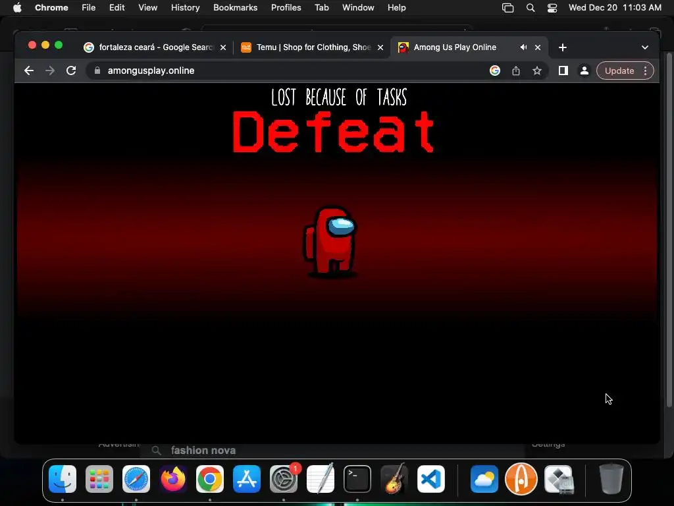Click the Defeat title text

334,132
